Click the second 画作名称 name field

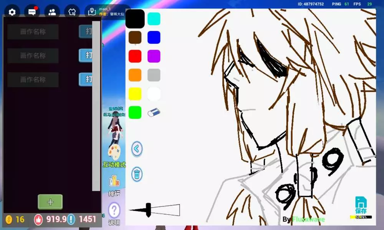pos(33,56)
